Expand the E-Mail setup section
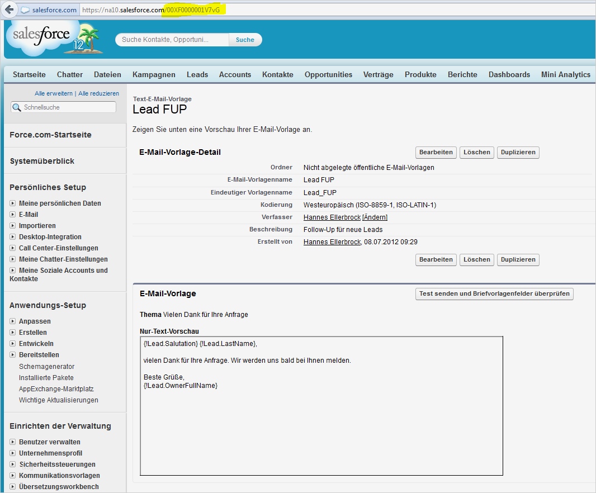This screenshot has width=596, height=493. [12, 215]
